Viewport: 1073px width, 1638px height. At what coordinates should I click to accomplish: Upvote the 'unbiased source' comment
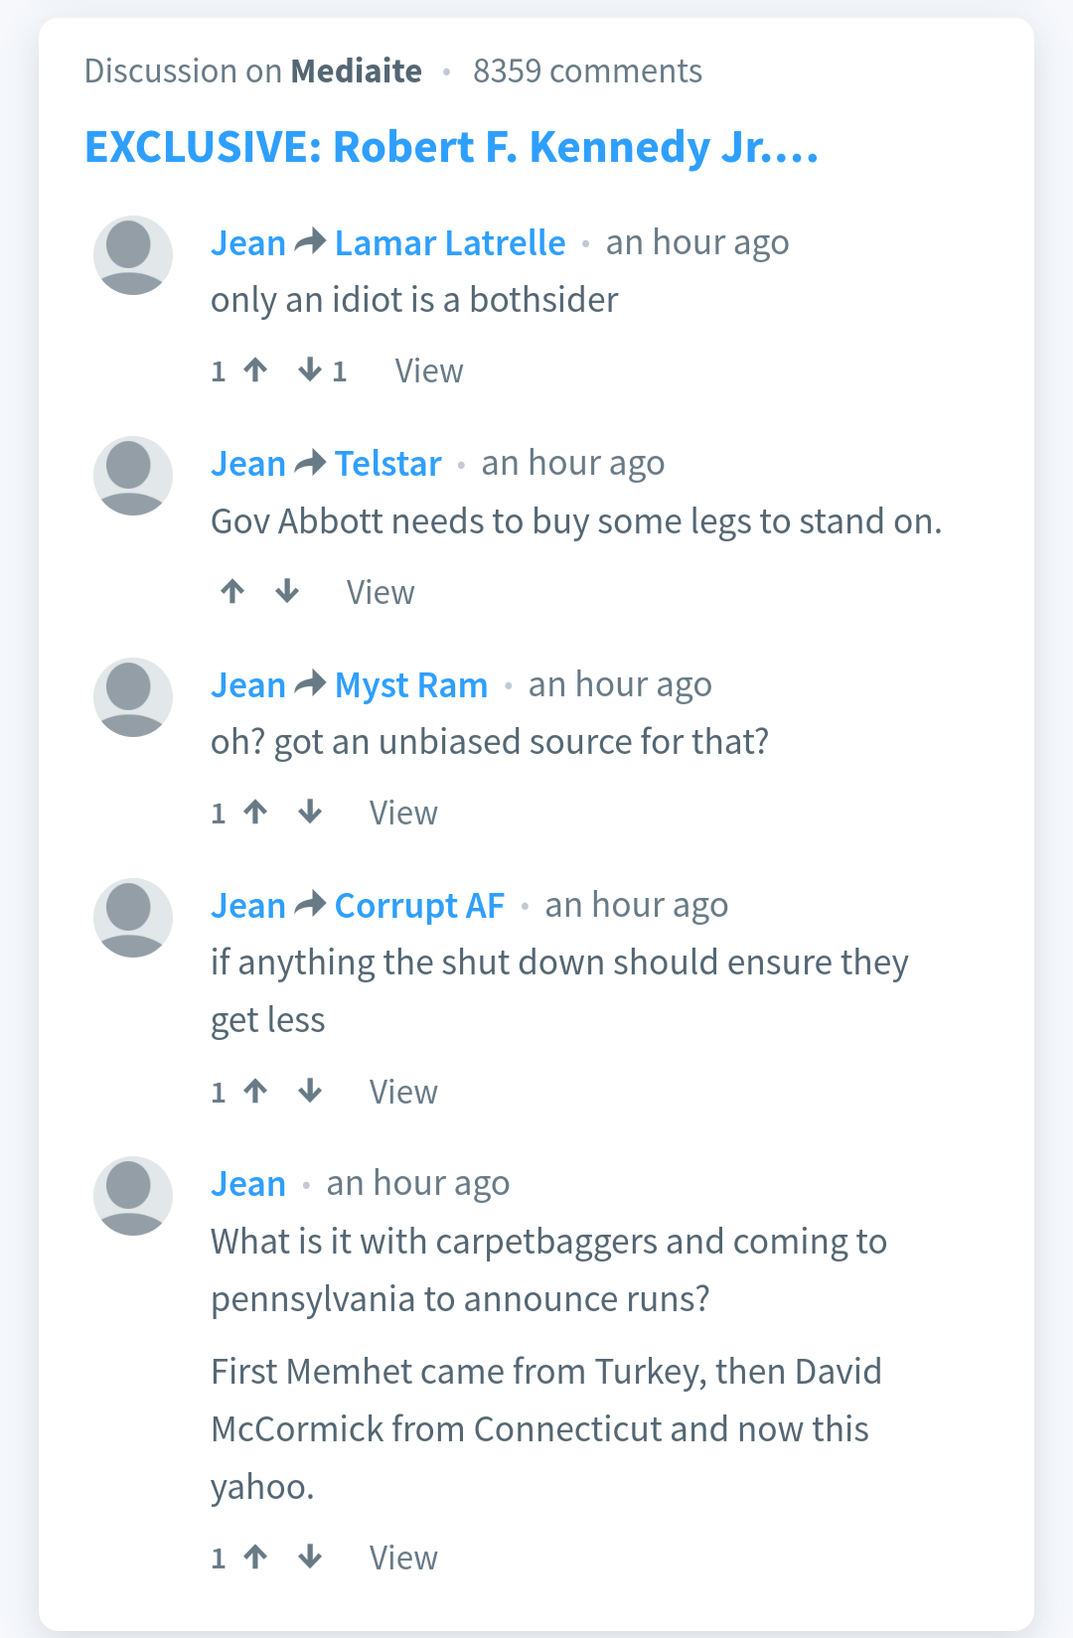255,813
